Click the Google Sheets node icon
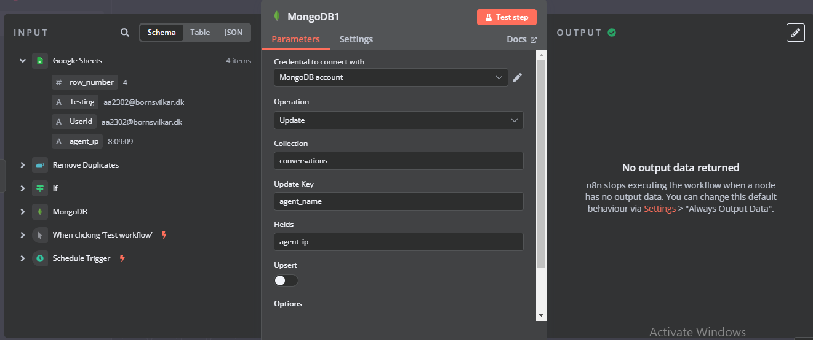The height and width of the screenshot is (340, 813). [x=40, y=61]
